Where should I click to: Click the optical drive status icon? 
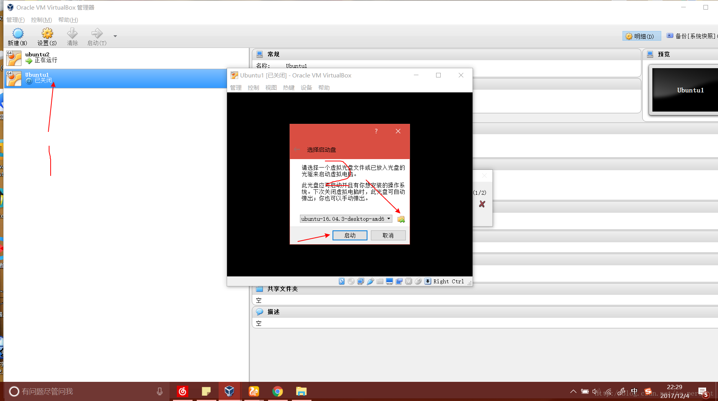click(351, 281)
